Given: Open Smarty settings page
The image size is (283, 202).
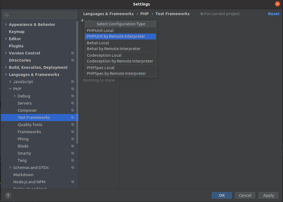Looking at the screenshot, I should tap(24, 153).
